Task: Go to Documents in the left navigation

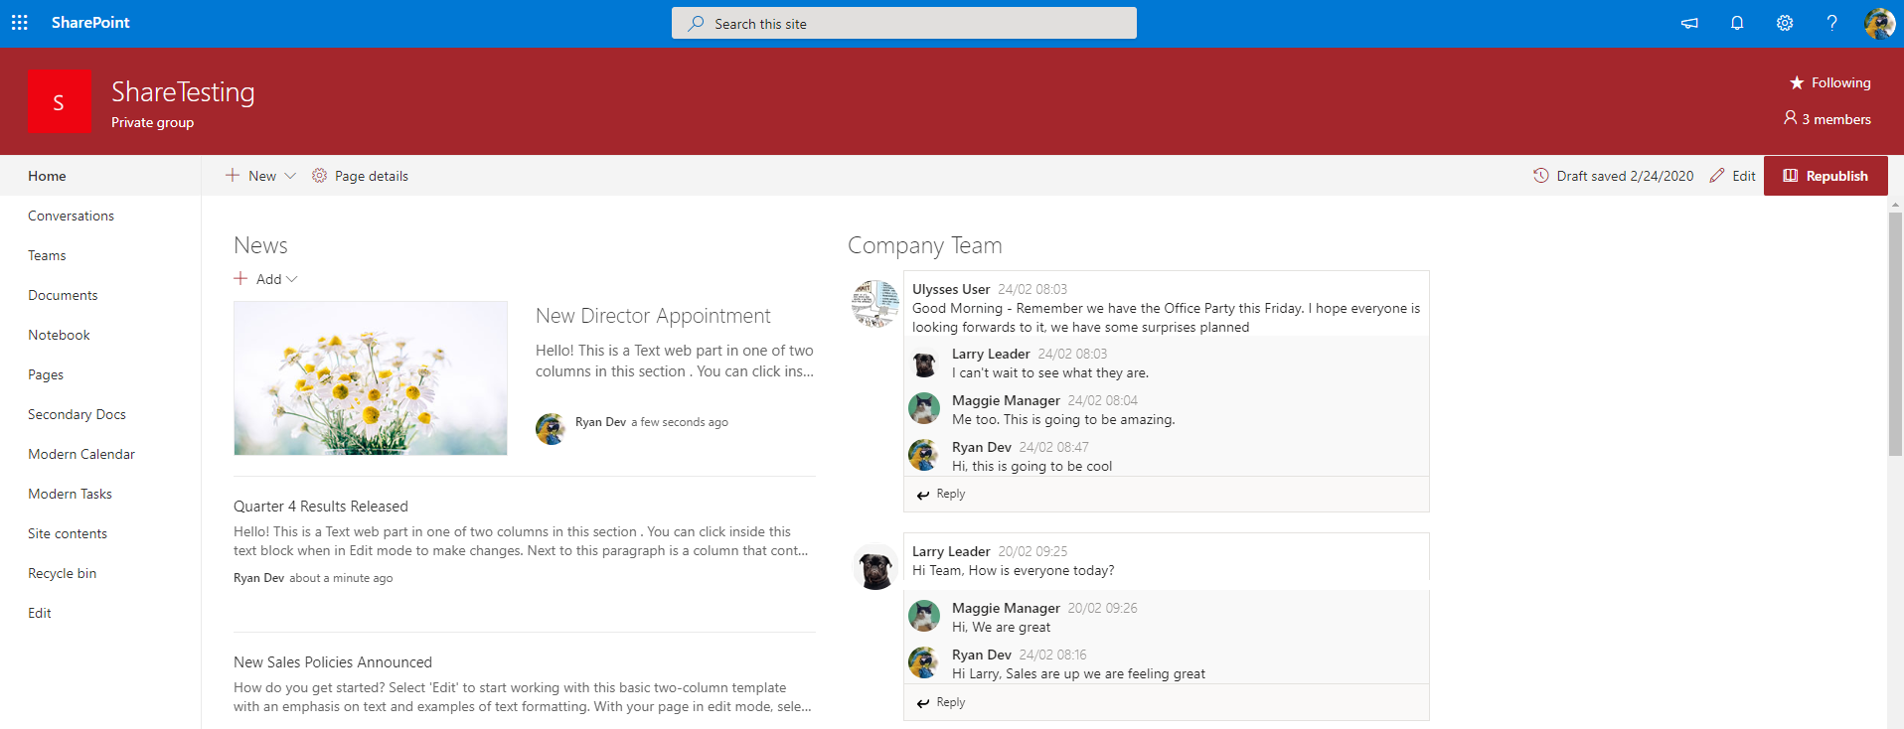Action: coord(63,295)
